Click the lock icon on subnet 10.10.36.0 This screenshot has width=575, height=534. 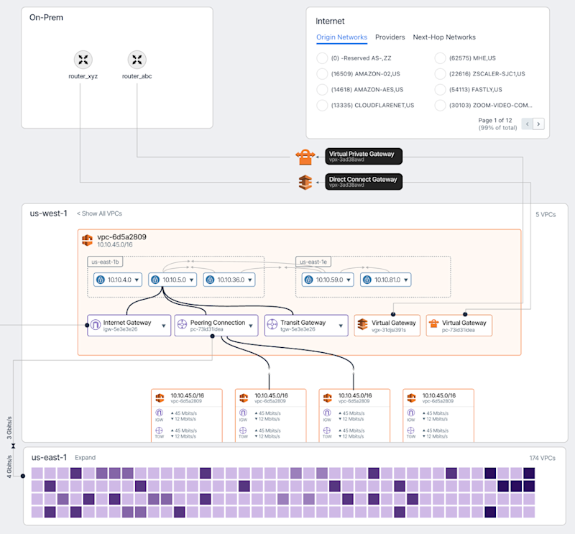(x=210, y=280)
